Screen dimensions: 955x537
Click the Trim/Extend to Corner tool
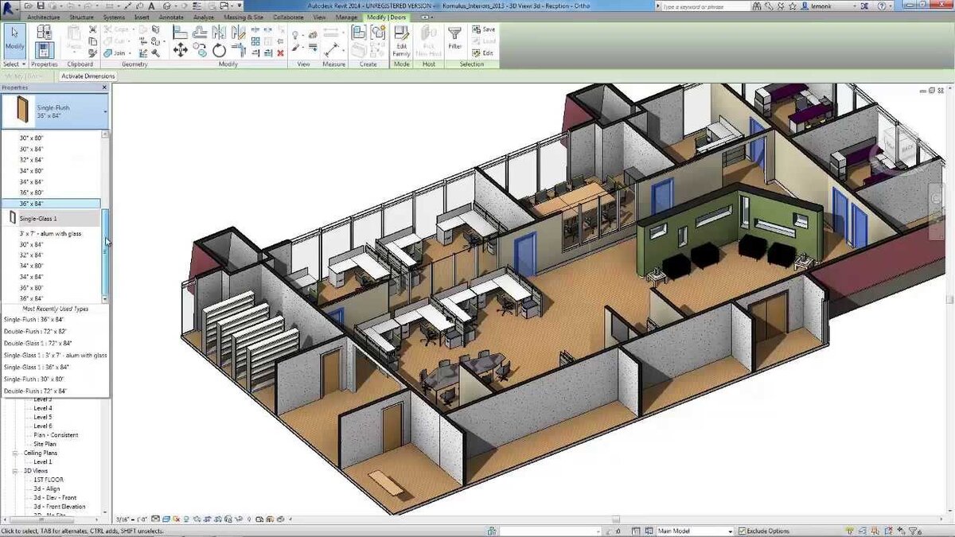point(237,50)
